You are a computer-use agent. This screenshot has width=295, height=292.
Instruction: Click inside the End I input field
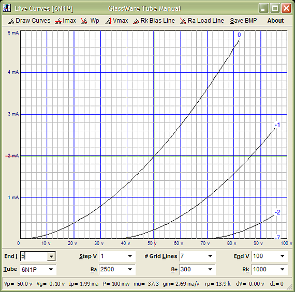[x=34, y=256]
